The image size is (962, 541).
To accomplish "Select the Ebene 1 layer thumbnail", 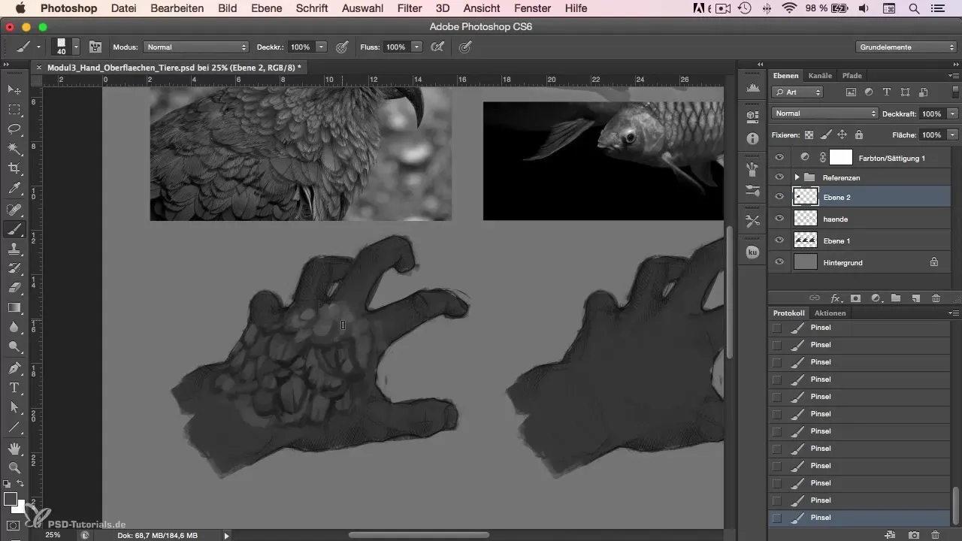I will 806,240.
